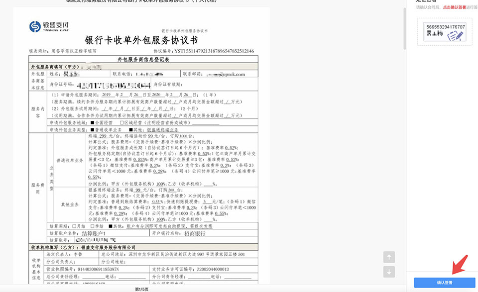Click the document vertical scrollbar

pos(404,29)
